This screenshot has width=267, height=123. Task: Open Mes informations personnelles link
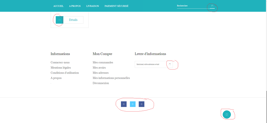111,78
